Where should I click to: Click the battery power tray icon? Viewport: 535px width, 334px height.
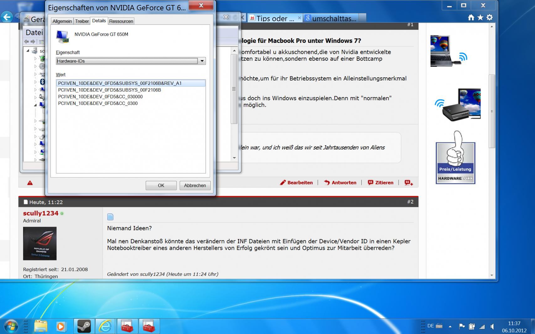[472, 326]
